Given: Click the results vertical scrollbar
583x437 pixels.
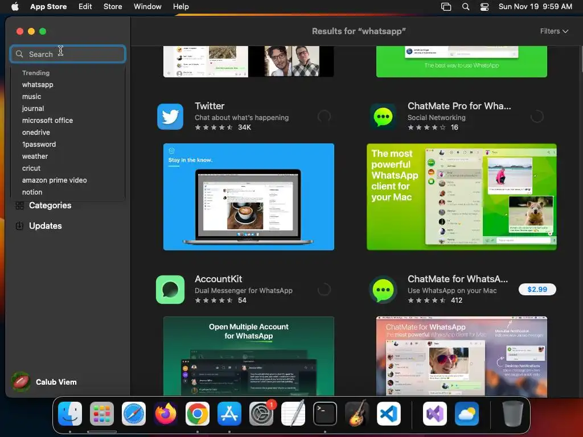Looking at the screenshot, I should tap(581, 59).
